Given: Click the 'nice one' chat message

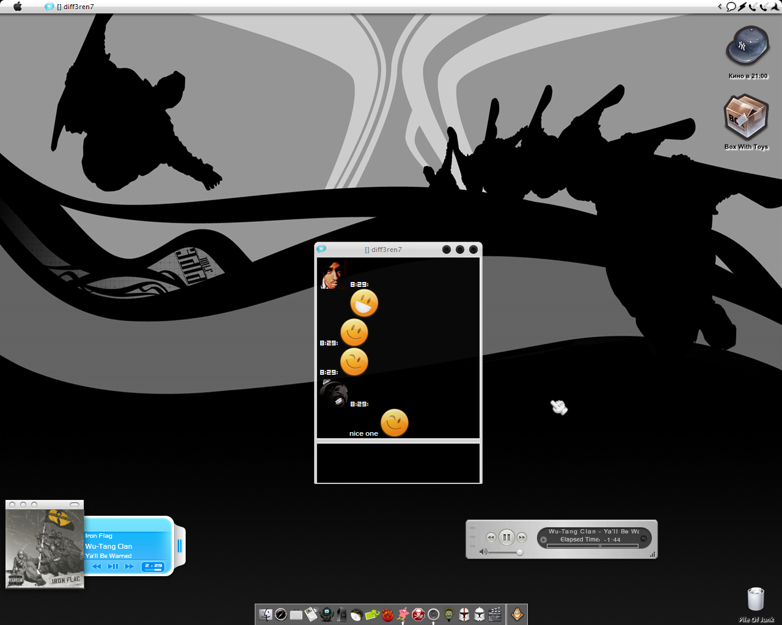Looking at the screenshot, I should point(364,433).
